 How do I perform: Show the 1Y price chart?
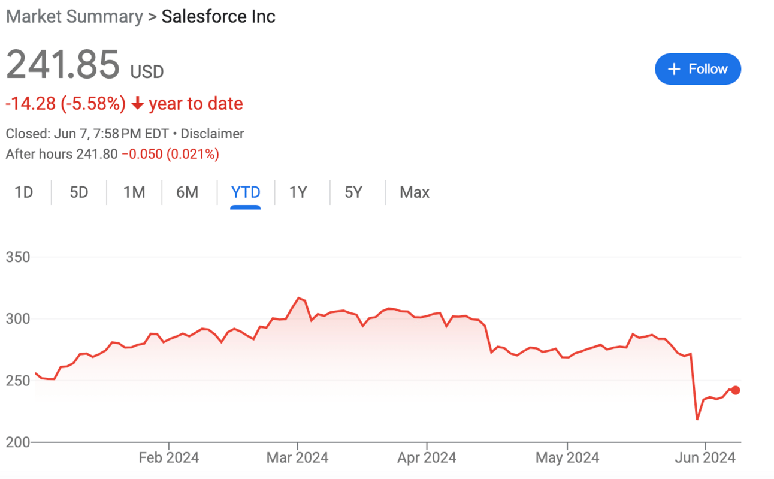tap(298, 192)
